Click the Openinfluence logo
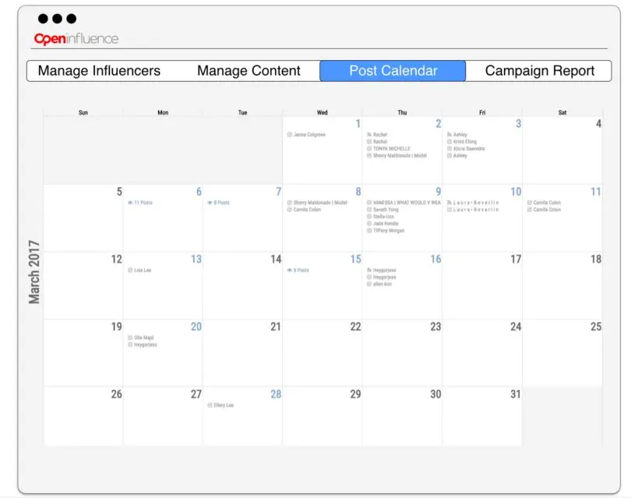This screenshot has height=498, width=631. pos(76,38)
